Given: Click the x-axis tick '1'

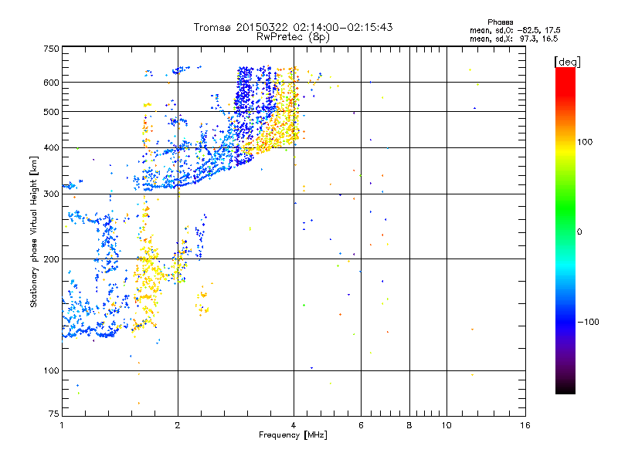Looking at the screenshot, I should pos(62,425).
